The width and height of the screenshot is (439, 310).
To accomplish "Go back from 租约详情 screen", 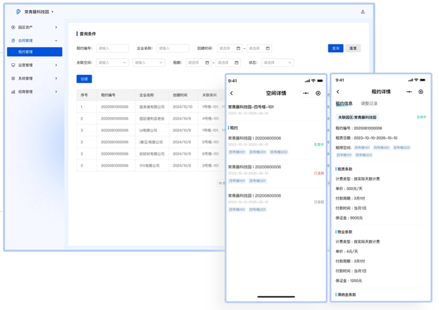I will click(x=338, y=92).
